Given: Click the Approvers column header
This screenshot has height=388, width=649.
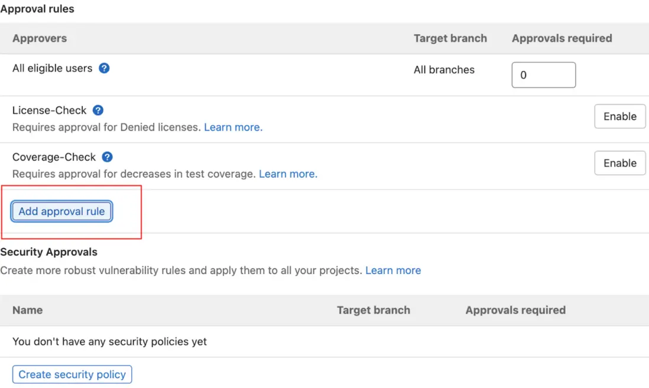Looking at the screenshot, I should 40,38.
